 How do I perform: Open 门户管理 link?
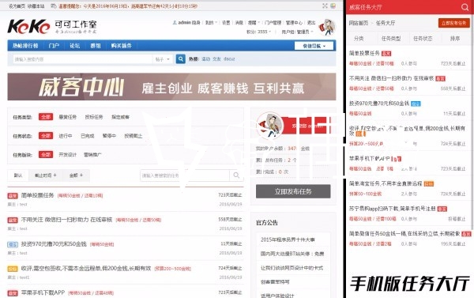(273, 23)
